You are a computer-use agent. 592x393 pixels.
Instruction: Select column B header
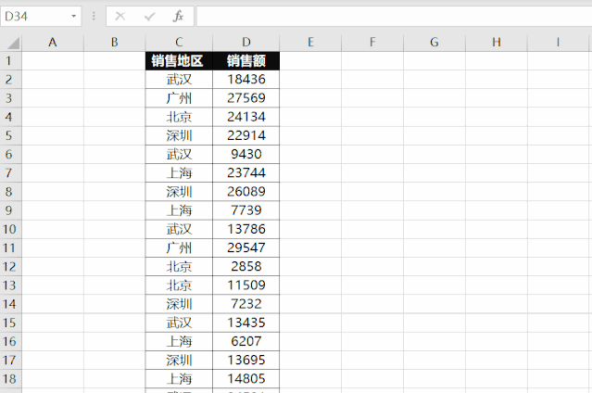pos(114,43)
